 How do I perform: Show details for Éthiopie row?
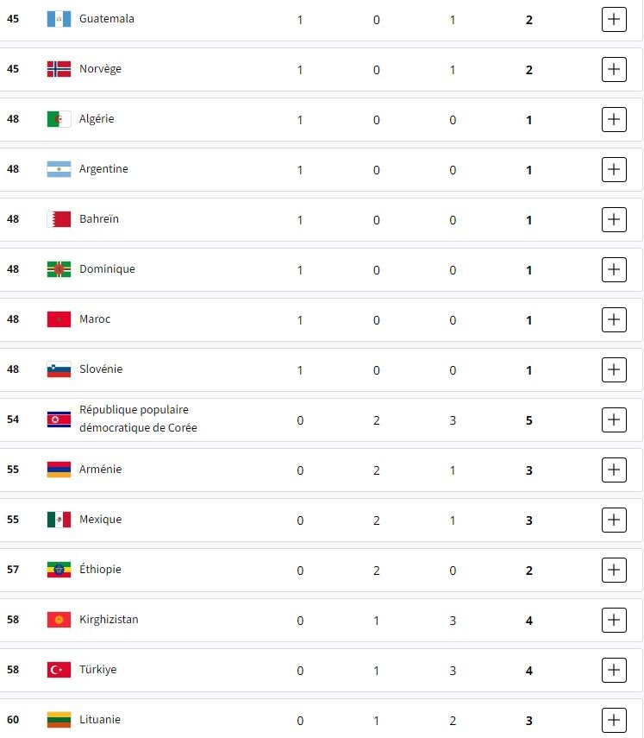(614, 570)
